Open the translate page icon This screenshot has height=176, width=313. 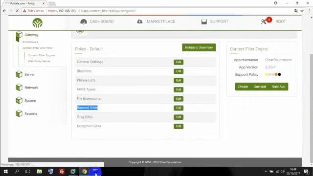[x=296, y=11]
